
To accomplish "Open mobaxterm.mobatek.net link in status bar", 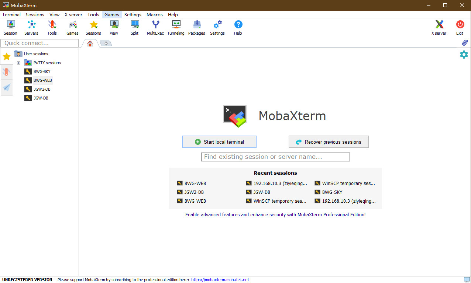I will 220,280.
